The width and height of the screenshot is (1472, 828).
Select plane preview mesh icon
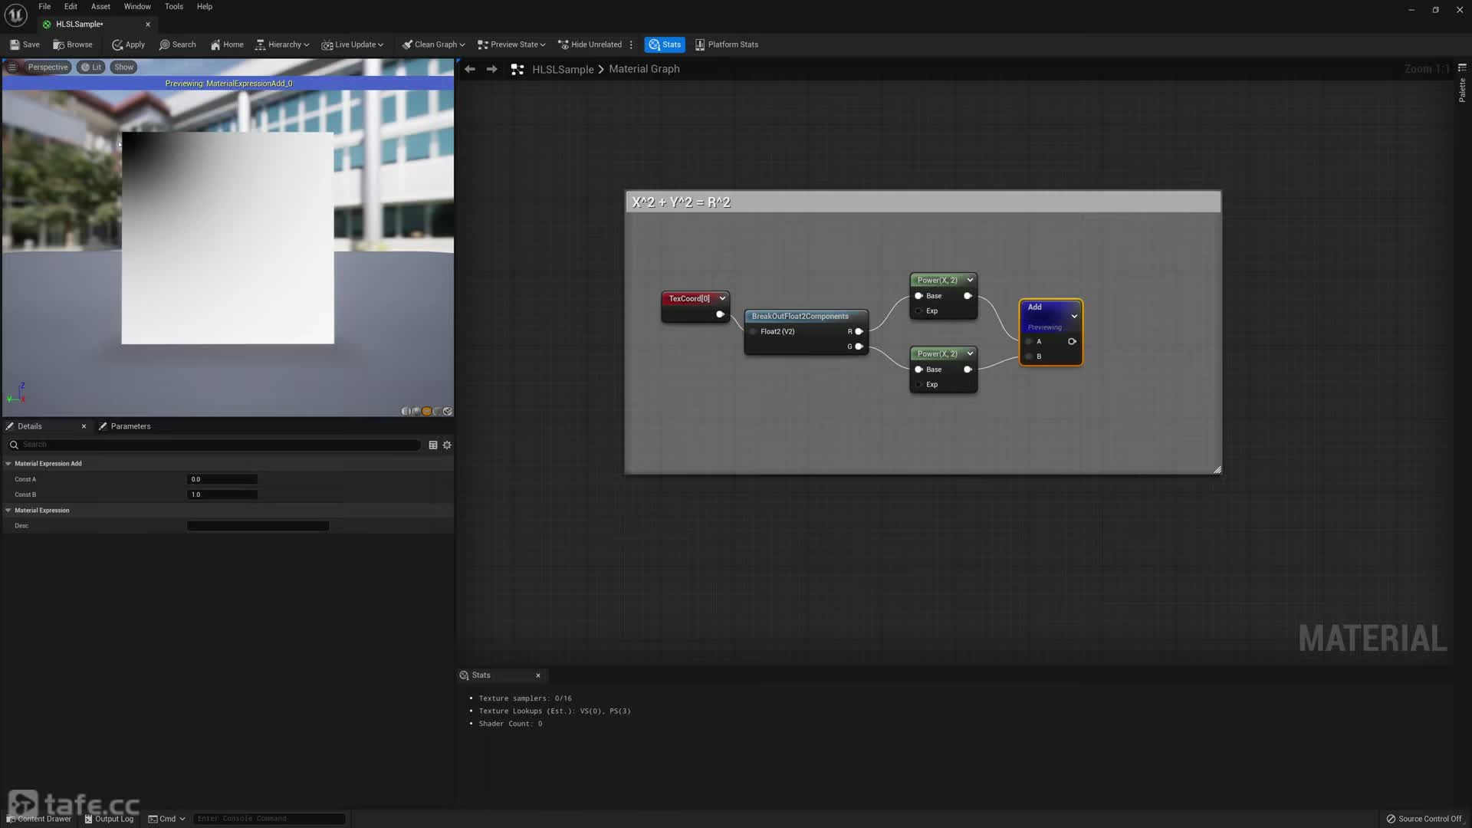(x=427, y=412)
